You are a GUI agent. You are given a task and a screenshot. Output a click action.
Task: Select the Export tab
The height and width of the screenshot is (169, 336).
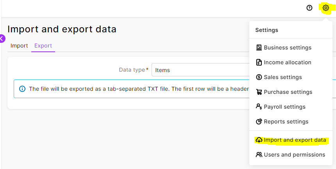[x=43, y=46]
